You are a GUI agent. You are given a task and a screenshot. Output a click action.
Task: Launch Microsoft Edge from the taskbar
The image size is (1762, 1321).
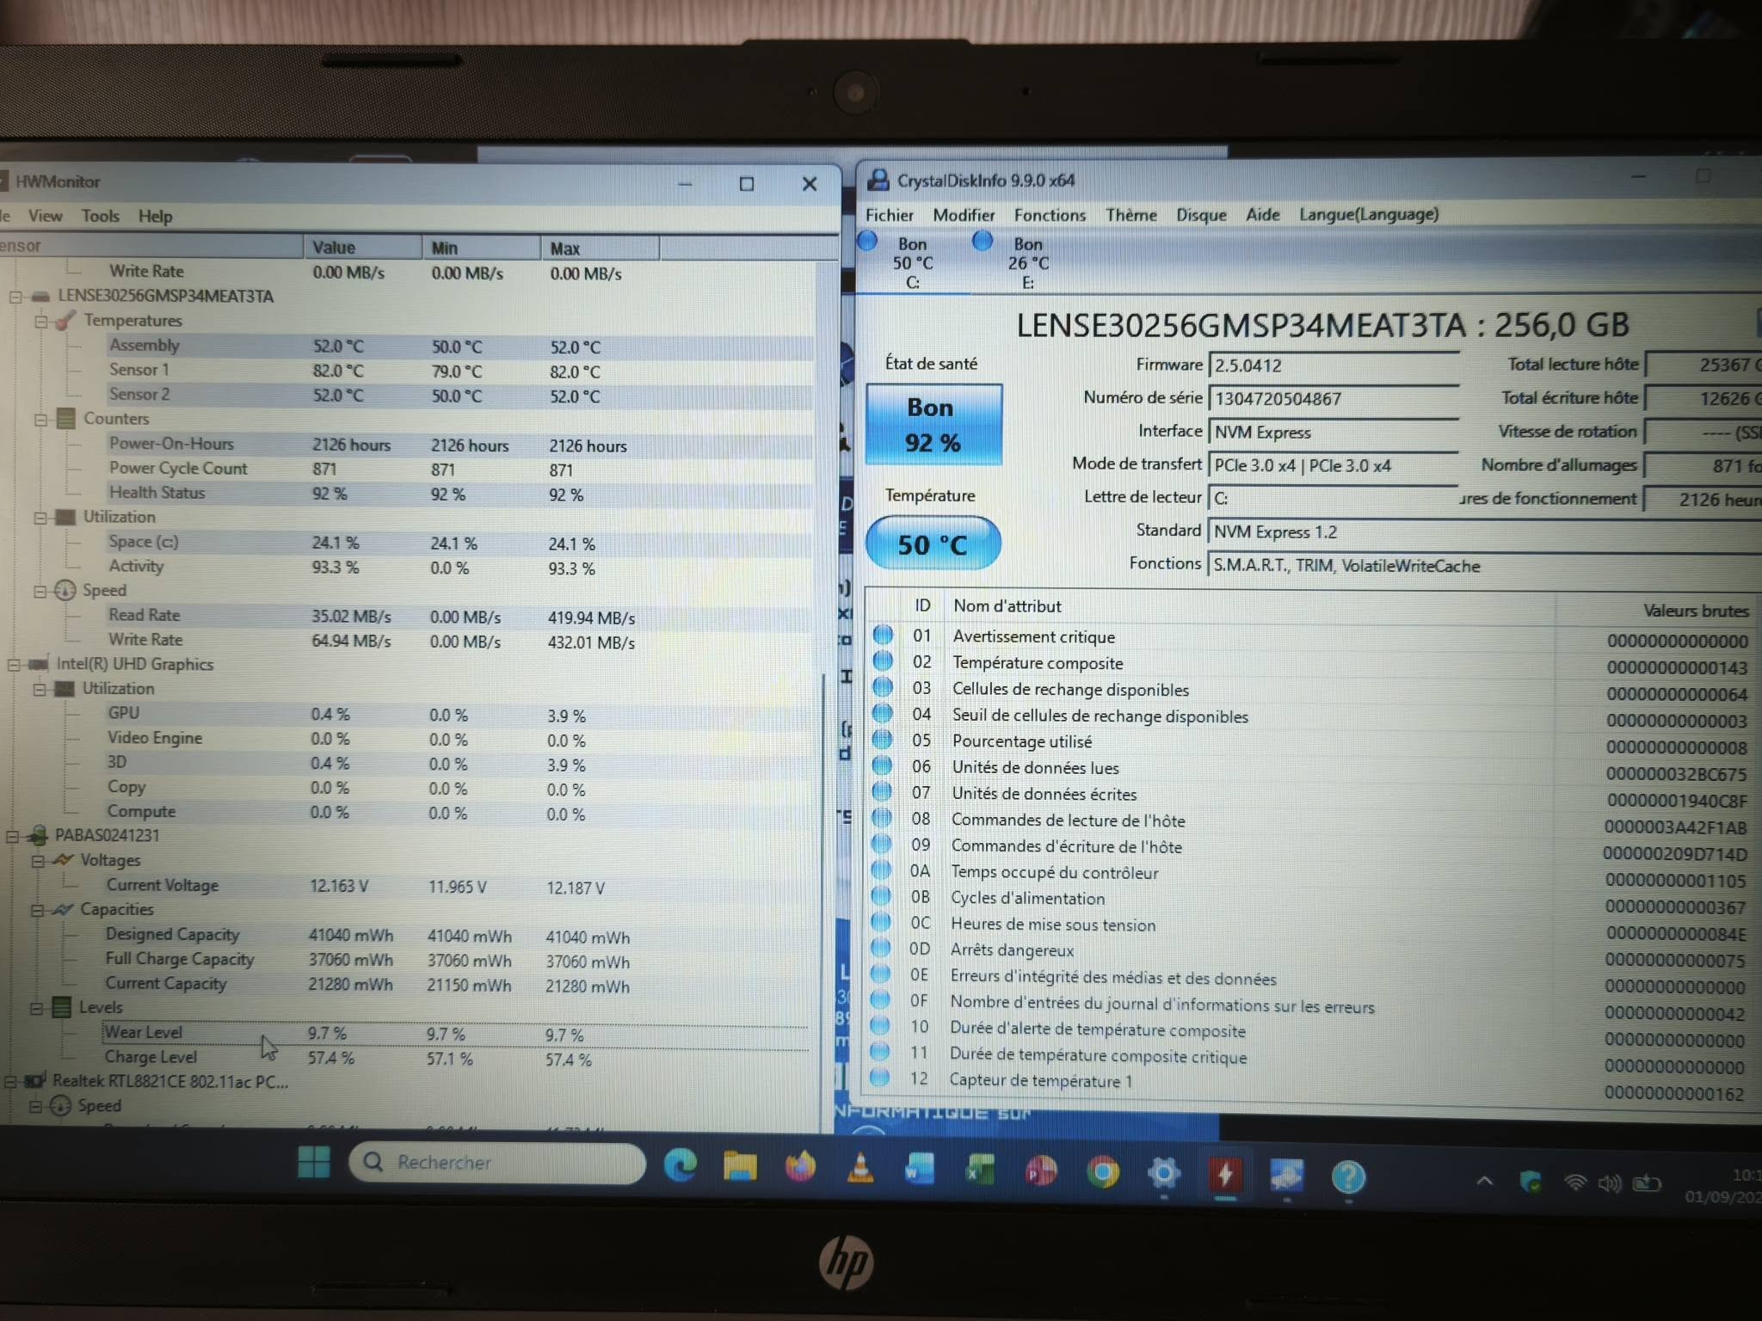pyautogui.click(x=681, y=1166)
